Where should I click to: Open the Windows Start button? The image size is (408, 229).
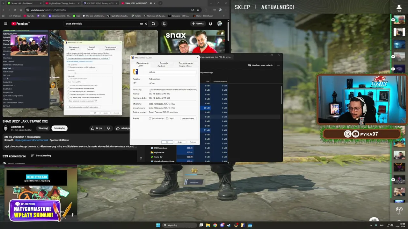(x=158, y=225)
